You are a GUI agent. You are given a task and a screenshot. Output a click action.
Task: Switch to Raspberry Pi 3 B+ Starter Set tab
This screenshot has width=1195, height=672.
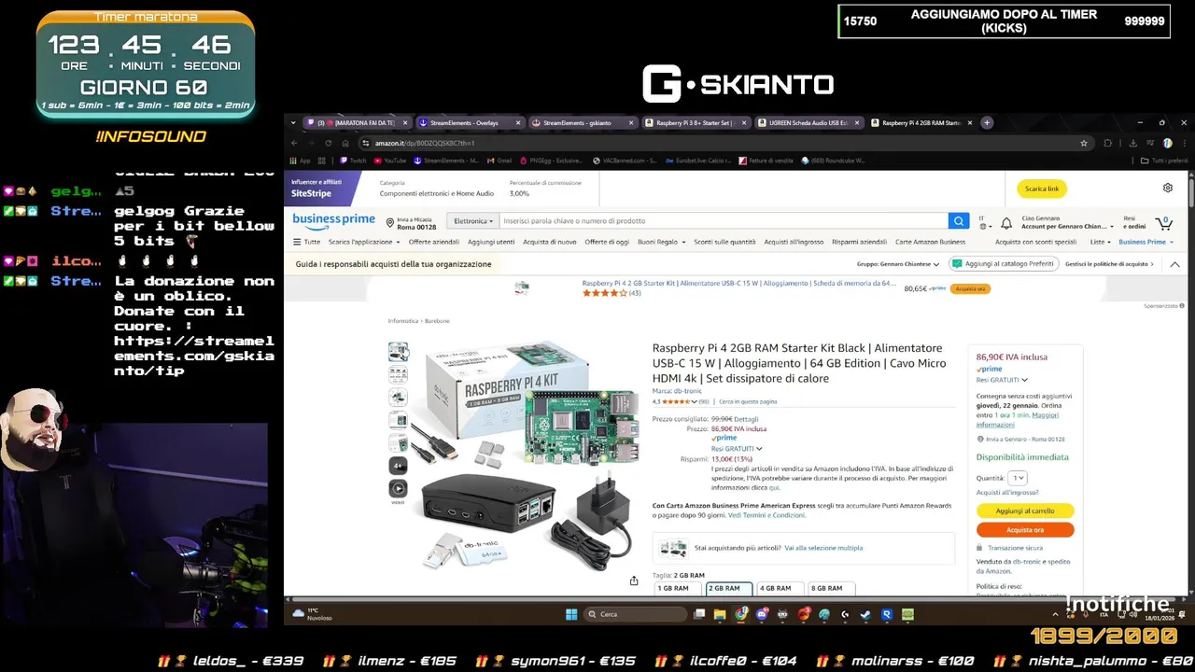click(696, 122)
